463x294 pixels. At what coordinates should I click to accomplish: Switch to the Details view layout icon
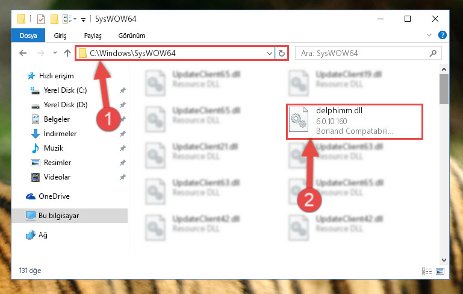pos(427,271)
